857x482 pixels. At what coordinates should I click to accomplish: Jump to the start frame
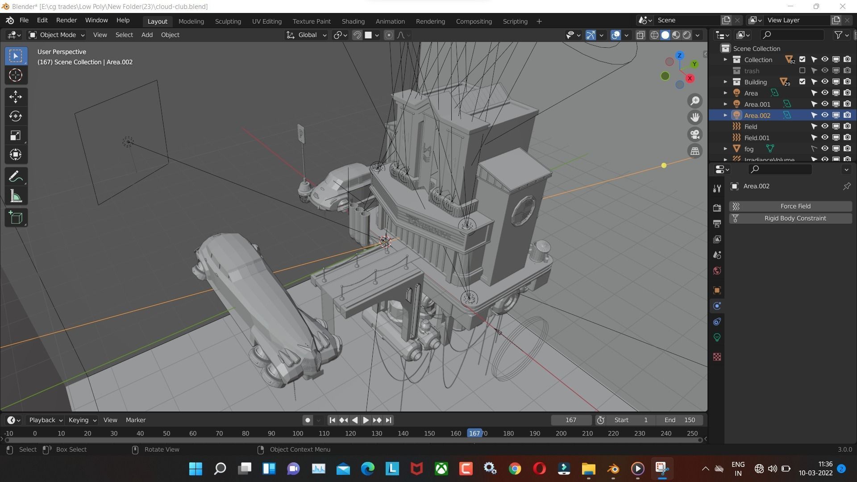tap(332, 420)
